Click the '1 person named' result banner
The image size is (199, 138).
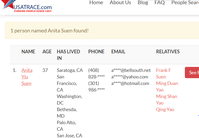pos(49,31)
